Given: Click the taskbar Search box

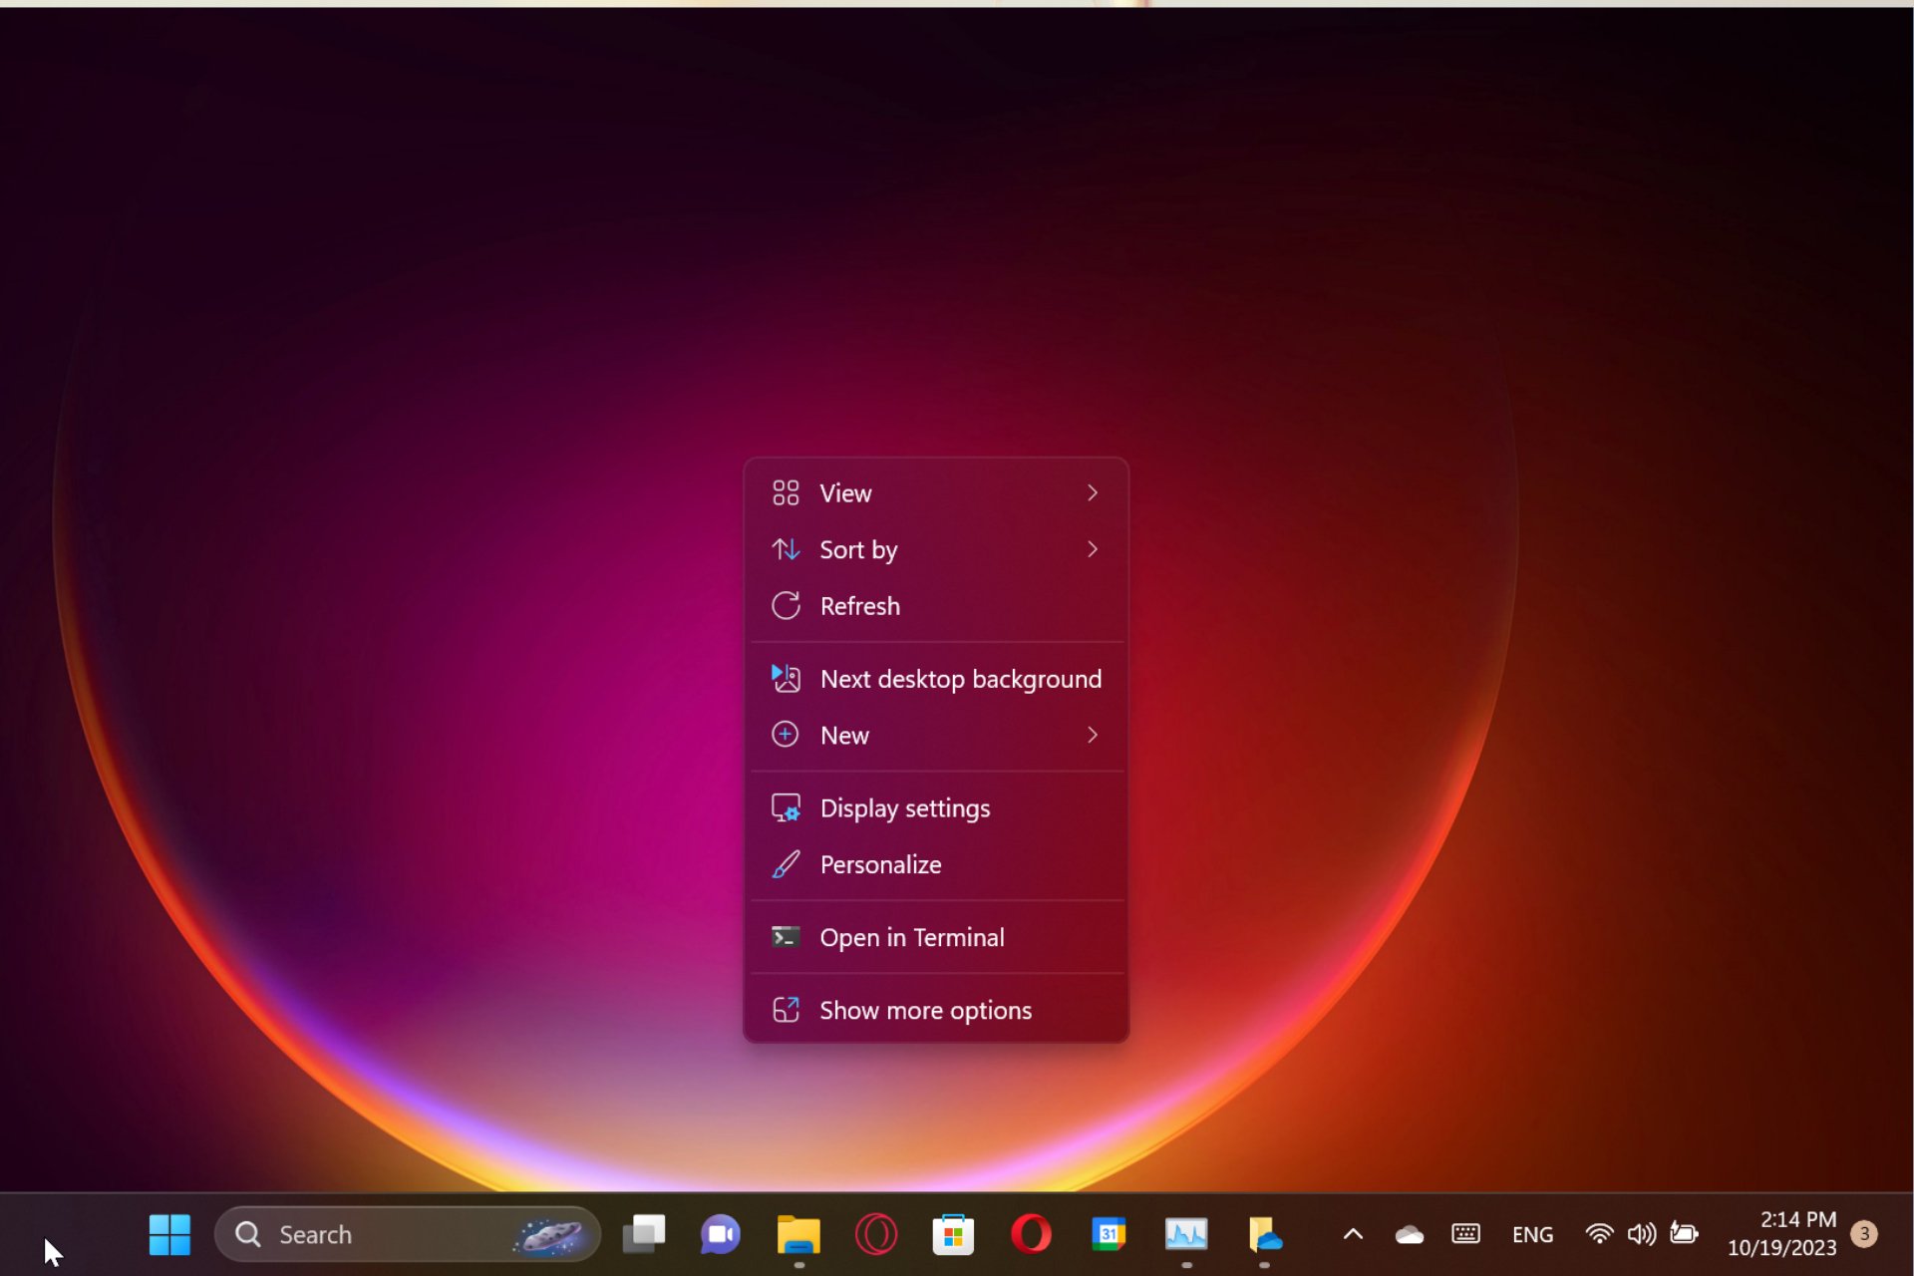Looking at the screenshot, I should (408, 1234).
